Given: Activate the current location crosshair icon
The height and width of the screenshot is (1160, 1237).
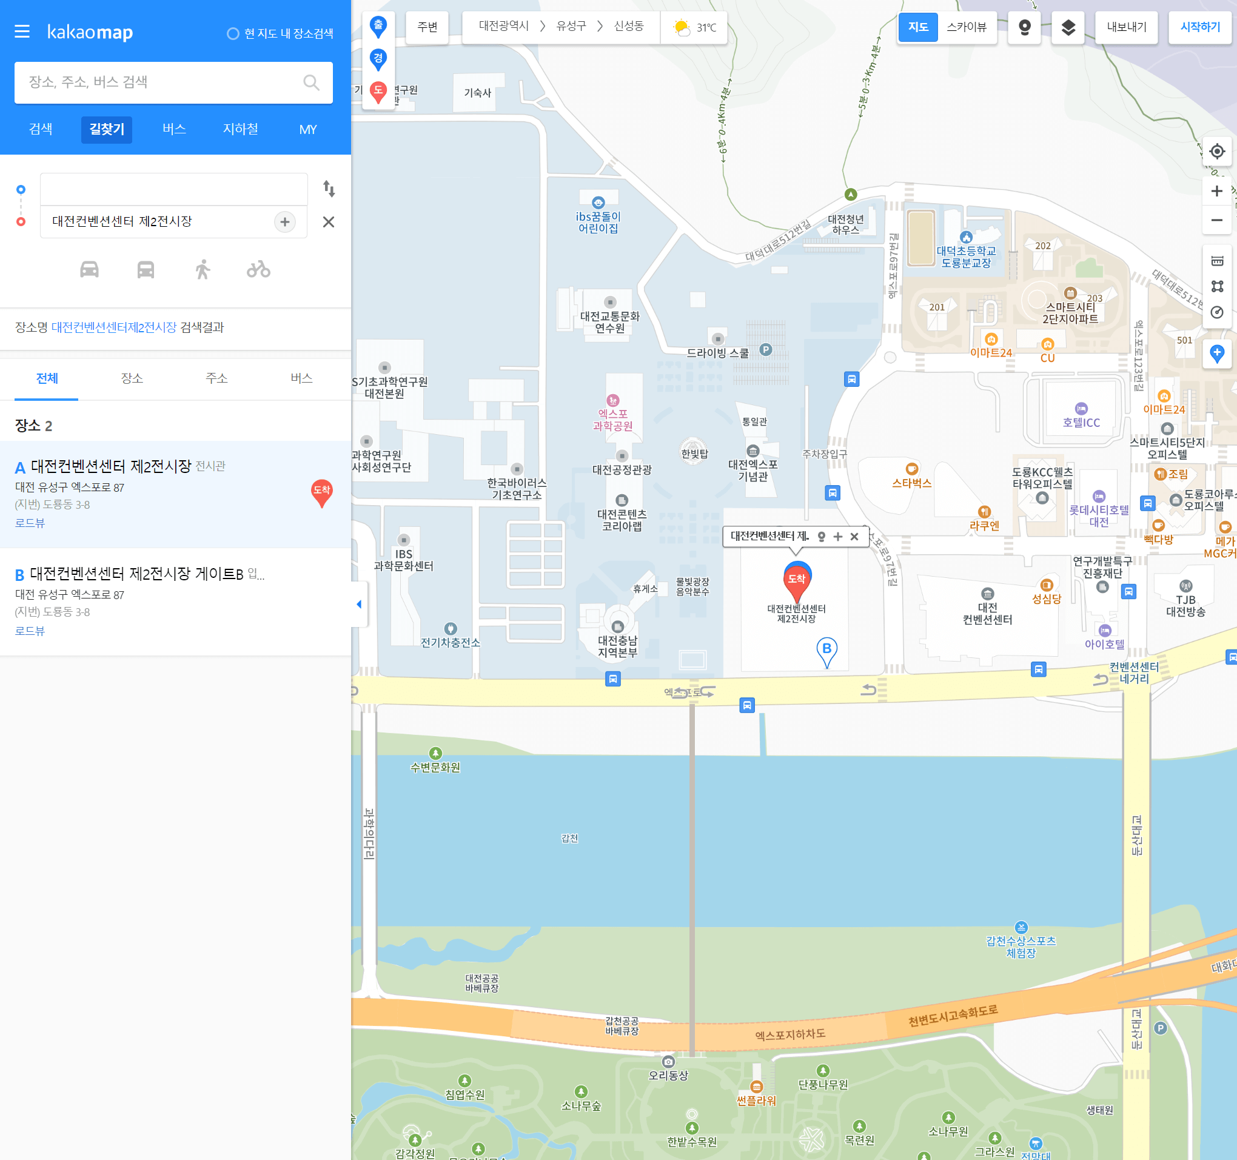Looking at the screenshot, I should pos(1216,151).
